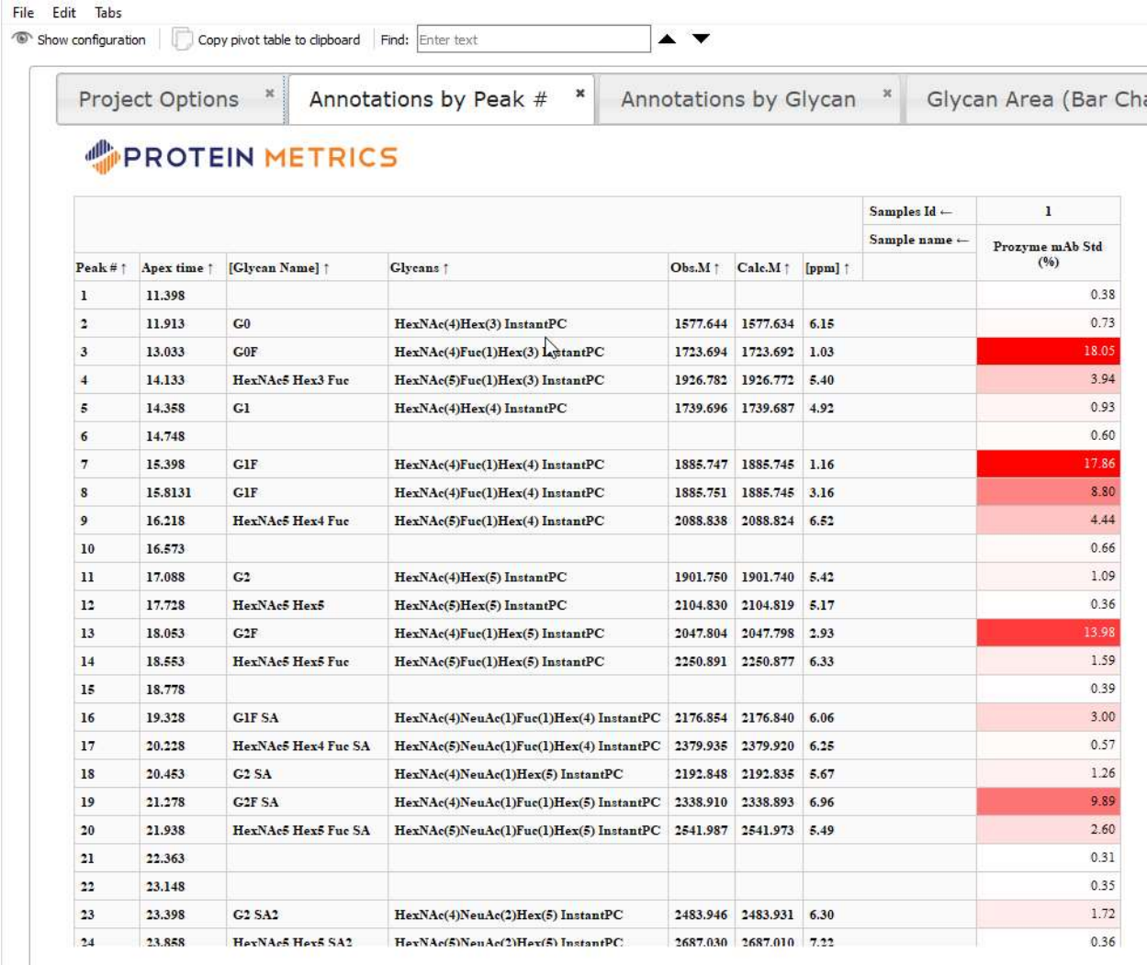Image resolution: width=1147 pixels, height=965 pixels.
Task: Select the 8.80 percentage cell
Action: point(1048,492)
